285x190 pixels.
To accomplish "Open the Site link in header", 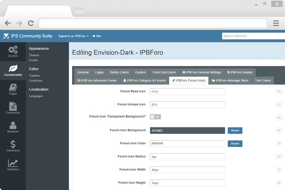I will [97, 36].
